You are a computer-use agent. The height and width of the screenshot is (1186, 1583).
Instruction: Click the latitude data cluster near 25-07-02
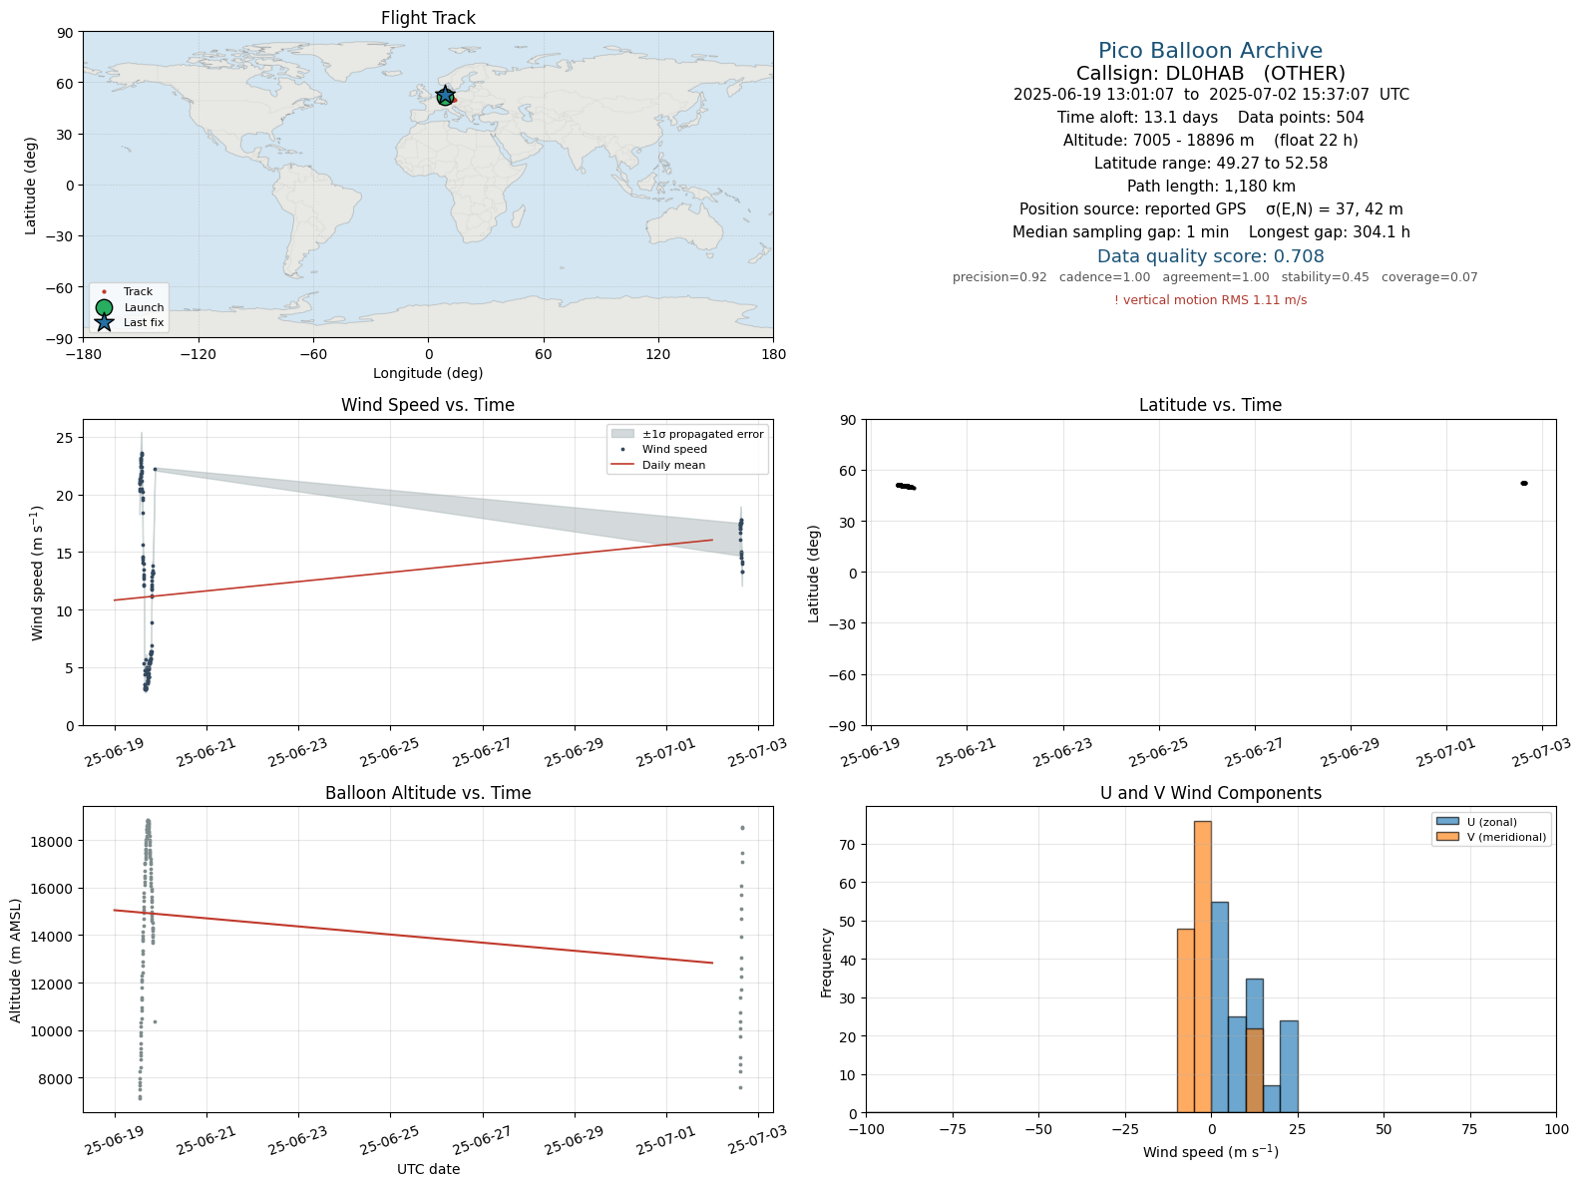pyautogui.click(x=1524, y=483)
